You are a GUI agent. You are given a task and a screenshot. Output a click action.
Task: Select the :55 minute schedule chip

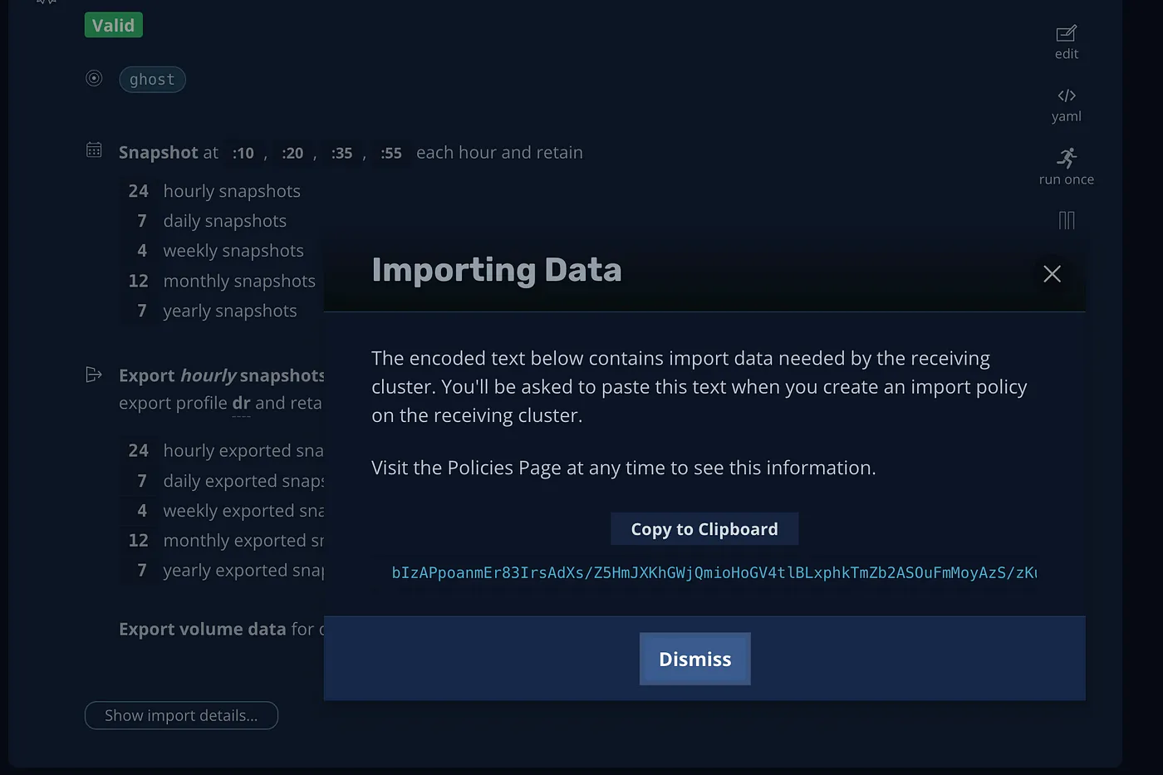(390, 154)
